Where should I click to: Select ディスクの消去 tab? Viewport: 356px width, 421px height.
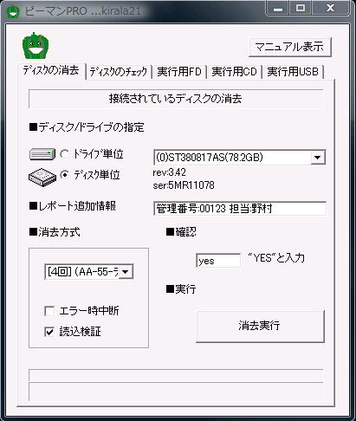click(x=51, y=70)
